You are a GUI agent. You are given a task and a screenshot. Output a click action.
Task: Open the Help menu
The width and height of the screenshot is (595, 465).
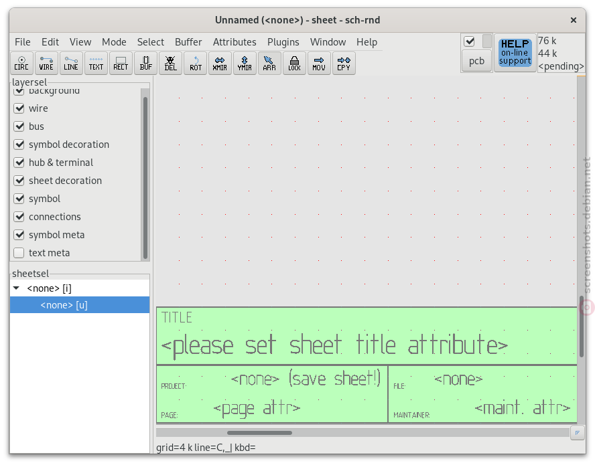(x=367, y=42)
